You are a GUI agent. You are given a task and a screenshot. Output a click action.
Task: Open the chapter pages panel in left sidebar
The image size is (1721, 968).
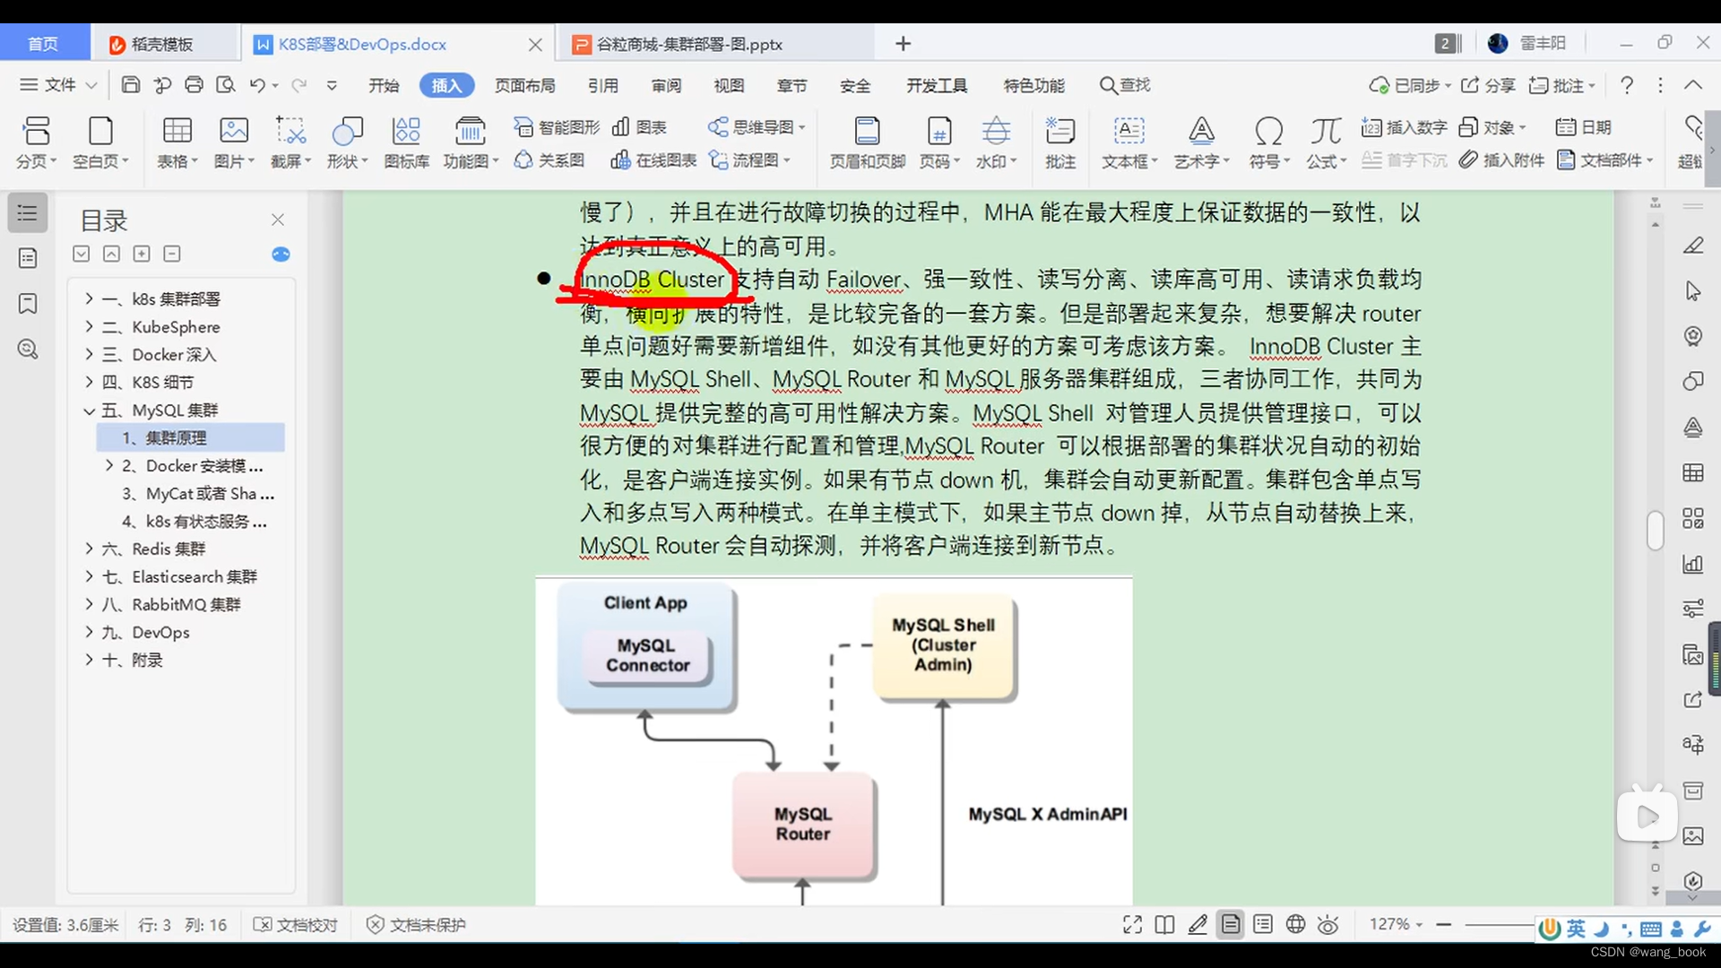[x=28, y=258]
